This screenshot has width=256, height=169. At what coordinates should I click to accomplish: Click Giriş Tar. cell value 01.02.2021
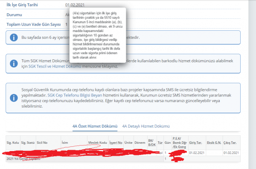click(197, 153)
